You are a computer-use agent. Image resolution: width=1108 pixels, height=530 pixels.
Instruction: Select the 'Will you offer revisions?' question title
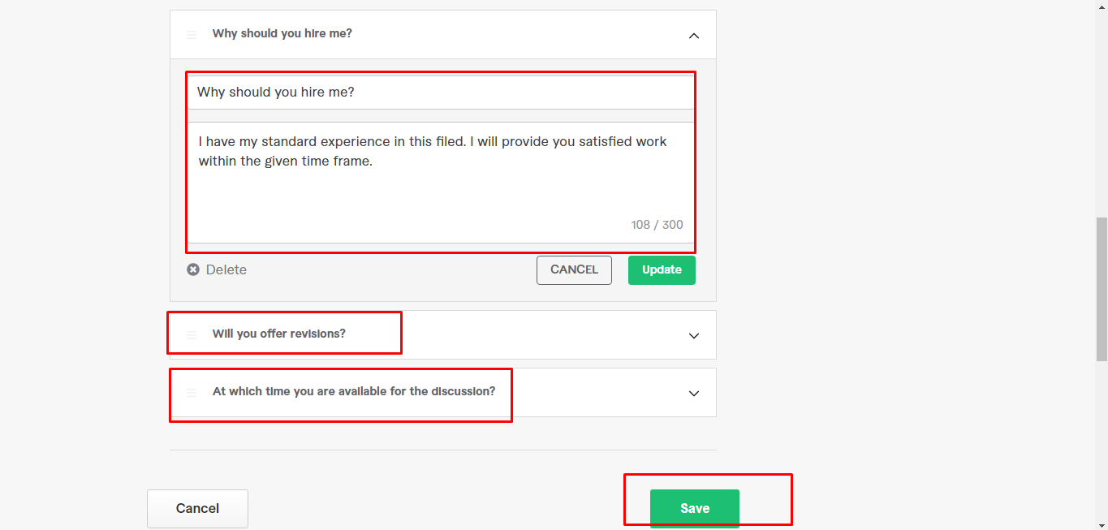click(x=279, y=334)
